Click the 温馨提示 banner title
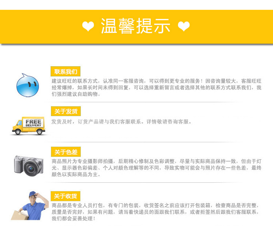This screenshot has width=273, height=234. pyautogui.click(x=135, y=26)
